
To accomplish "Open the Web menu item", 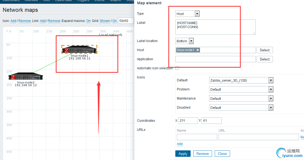I will click(x=47, y=1).
